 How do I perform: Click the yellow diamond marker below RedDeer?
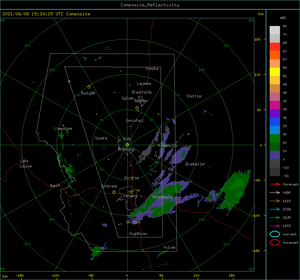click(137, 108)
